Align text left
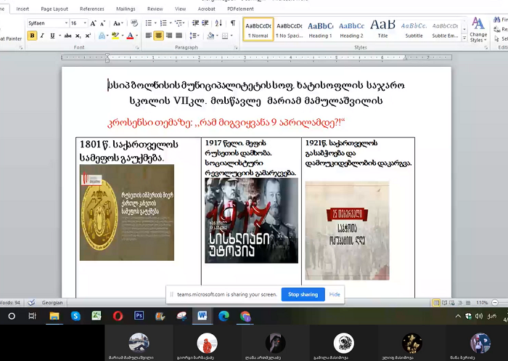This screenshot has width=508, height=361. coord(149,36)
